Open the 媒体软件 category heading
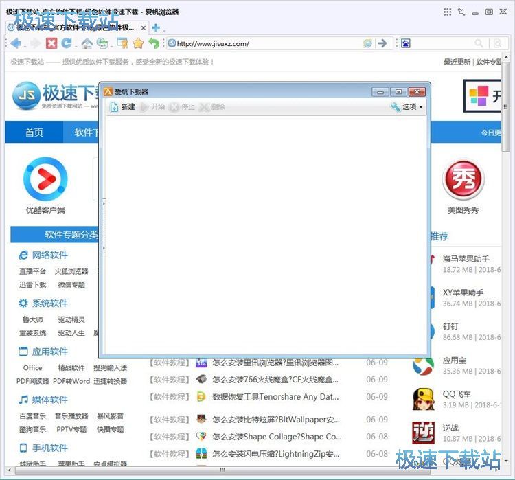This screenshot has width=515, height=480. 43,400
